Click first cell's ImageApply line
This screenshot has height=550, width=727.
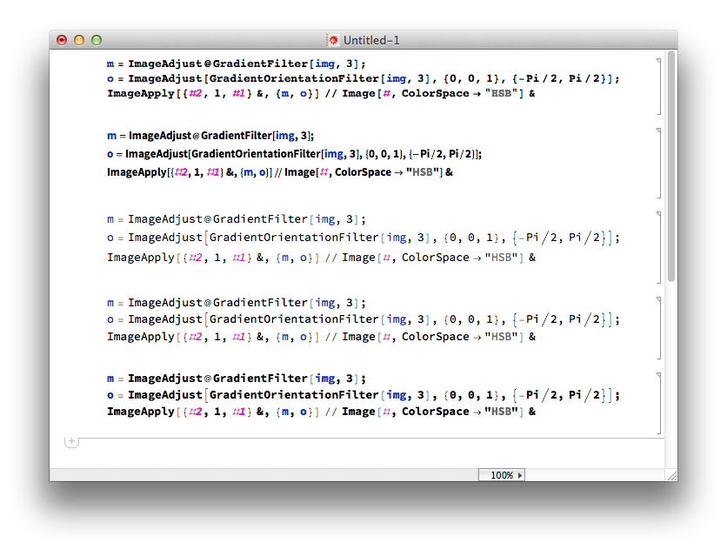click(x=321, y=93)
